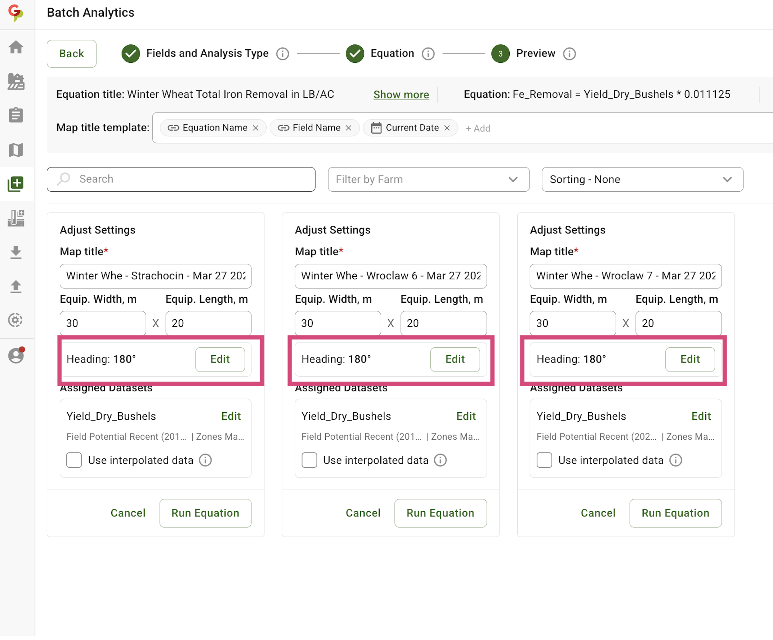
Task: Open the Settings gear sidebar icon
Action: tap(16, 320)
